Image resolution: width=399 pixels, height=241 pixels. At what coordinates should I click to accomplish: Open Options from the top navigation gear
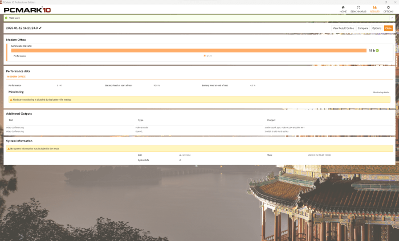(388, 9)
